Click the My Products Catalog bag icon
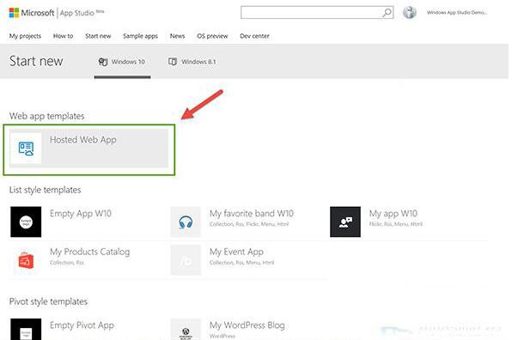The width and height of the screenshot is (518, 340). click(26, 260)
